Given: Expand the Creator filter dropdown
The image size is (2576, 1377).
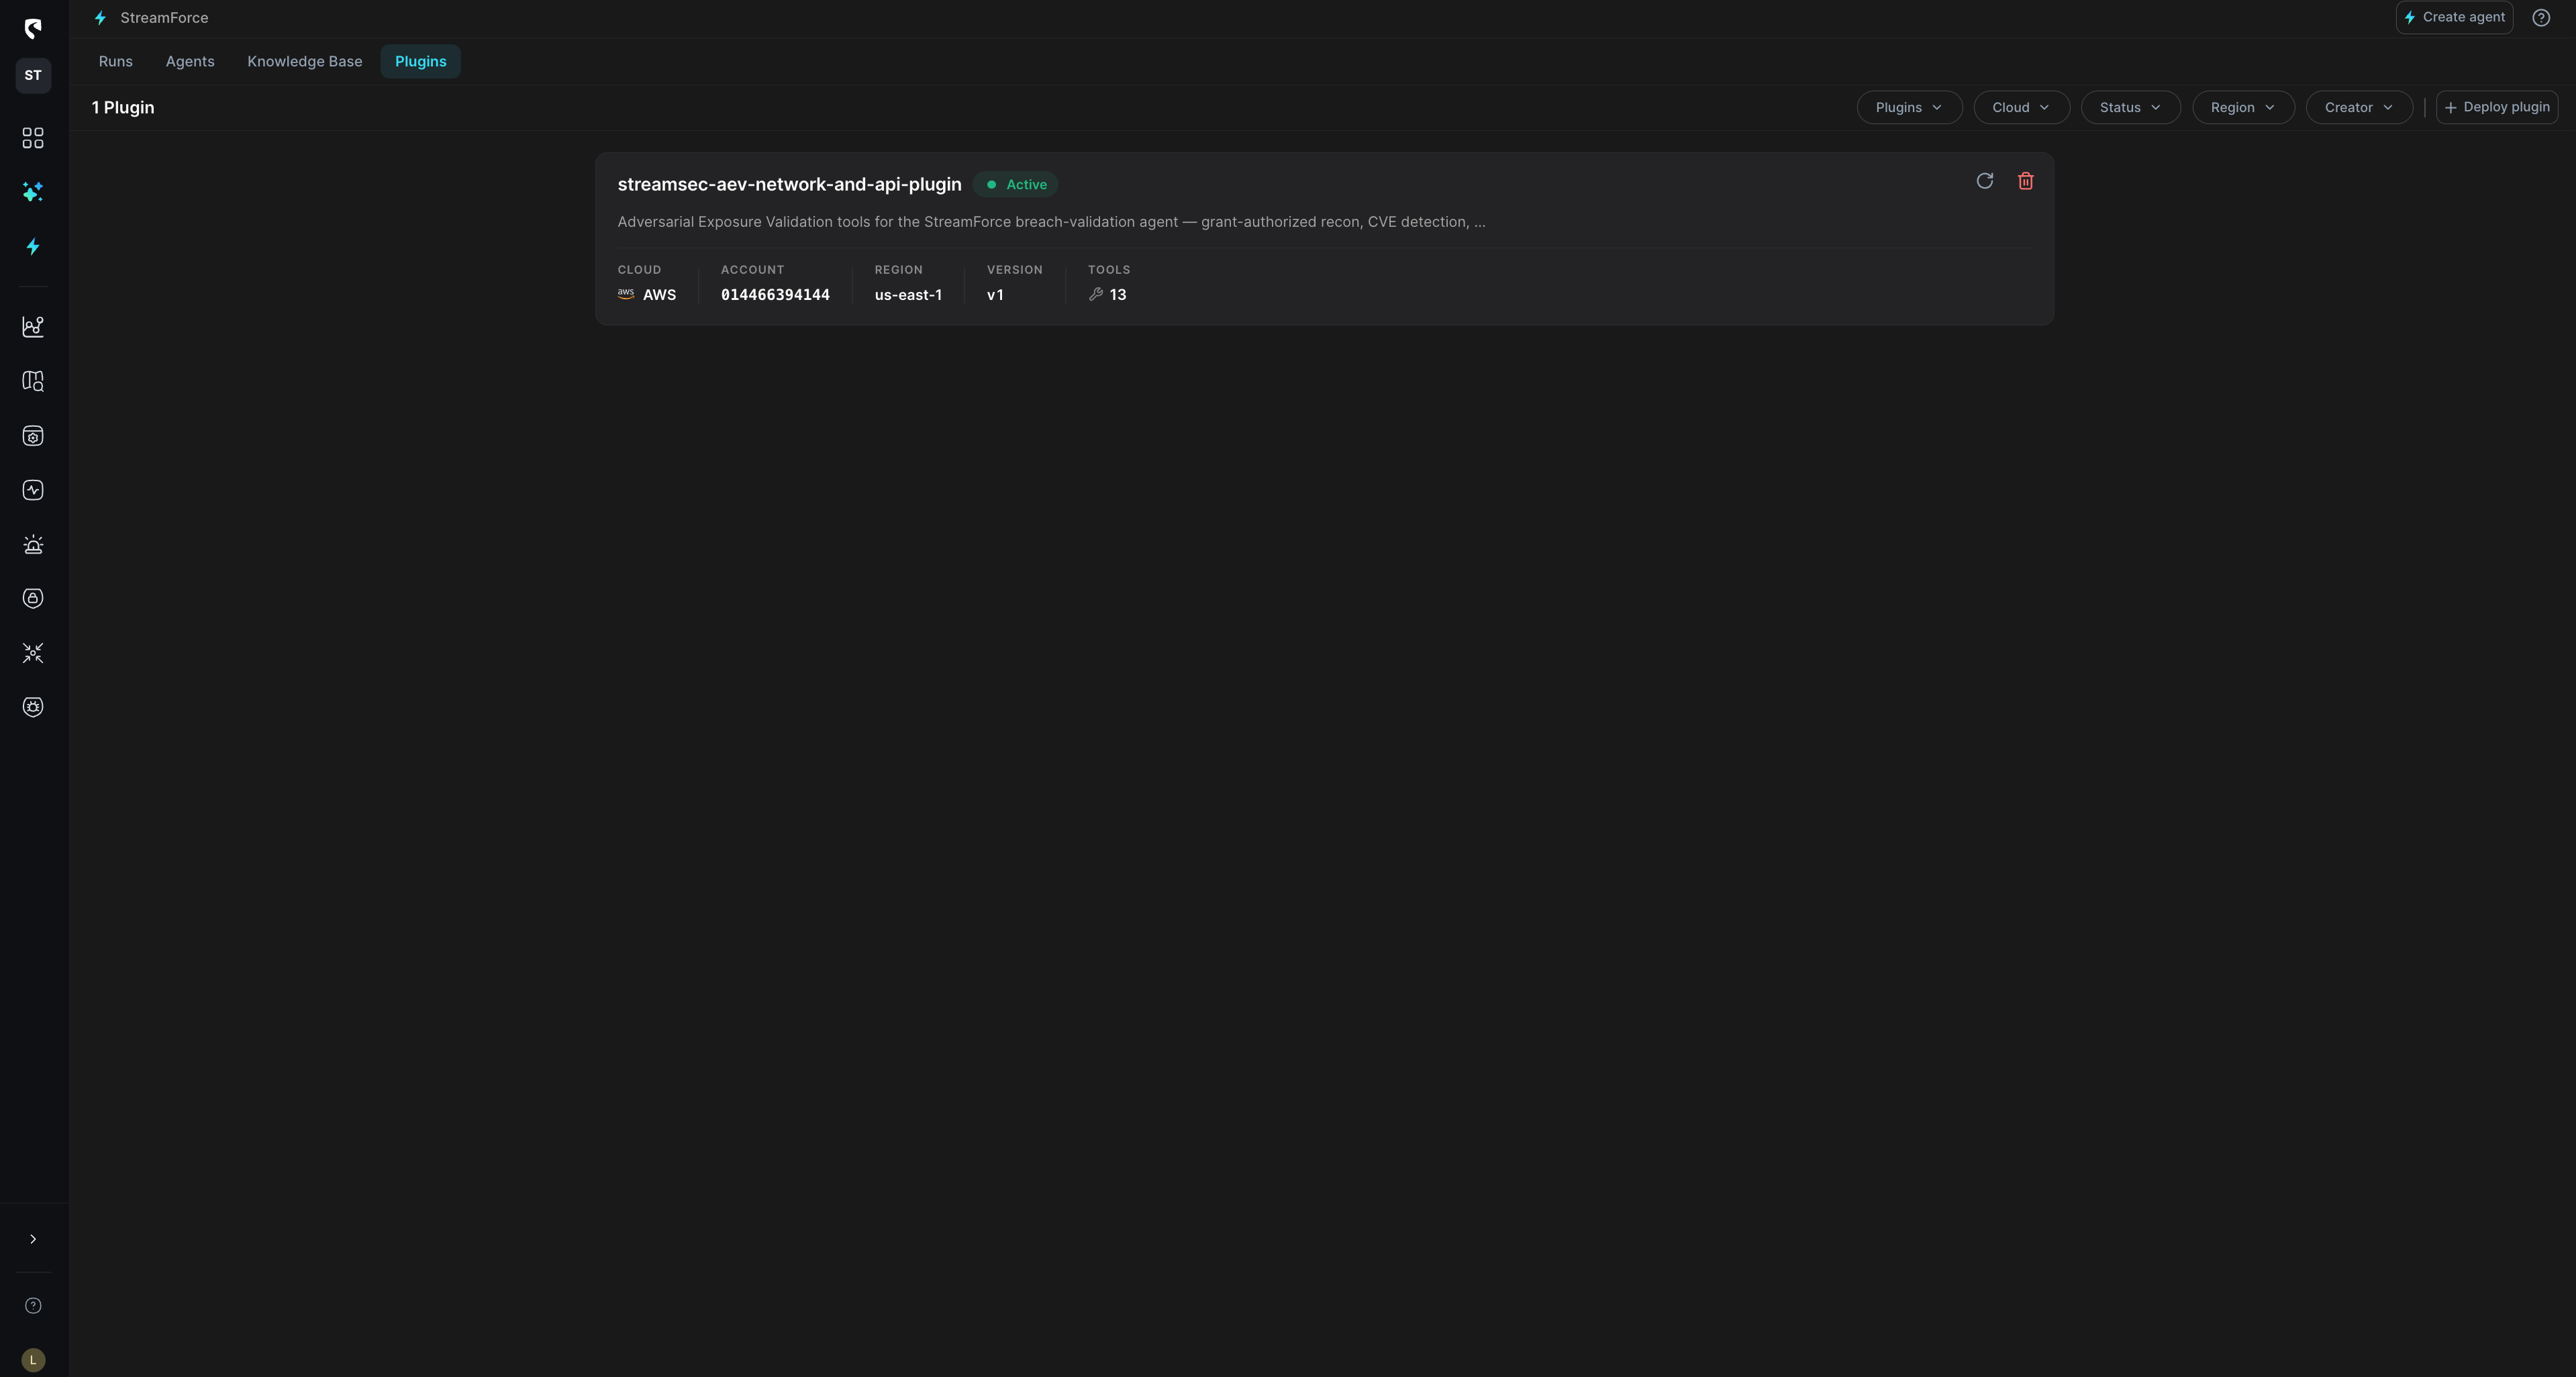Looking at the screenshot, I should [x=2359, y=107].
